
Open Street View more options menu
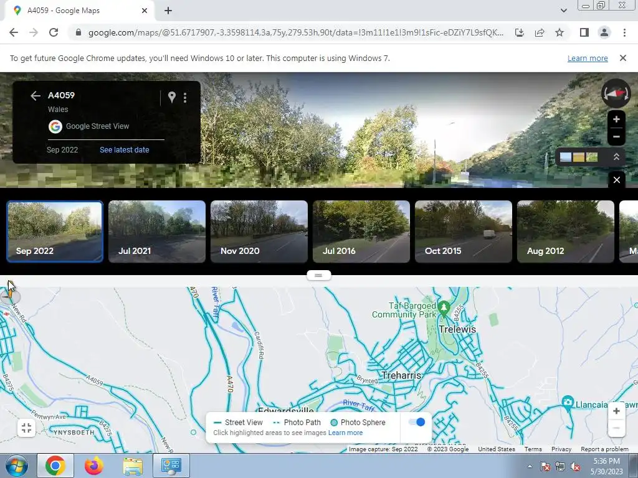coord(185,98)
